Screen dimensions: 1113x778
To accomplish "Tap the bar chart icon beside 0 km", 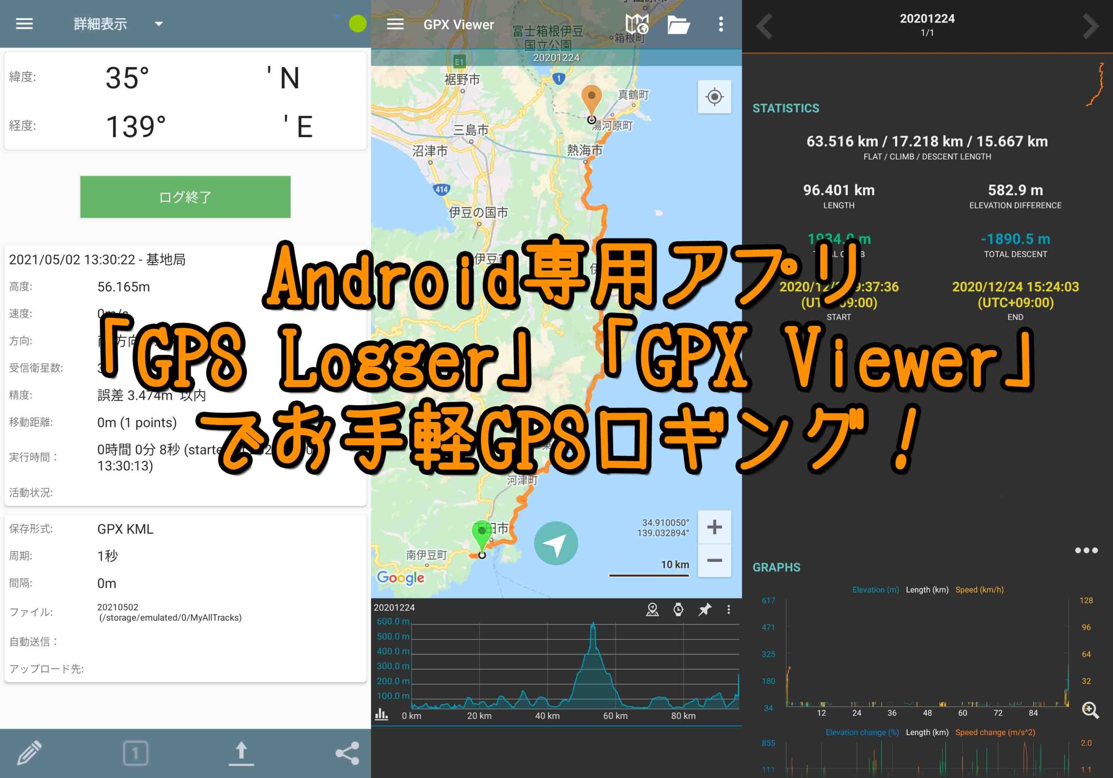I will coord(381,715).
